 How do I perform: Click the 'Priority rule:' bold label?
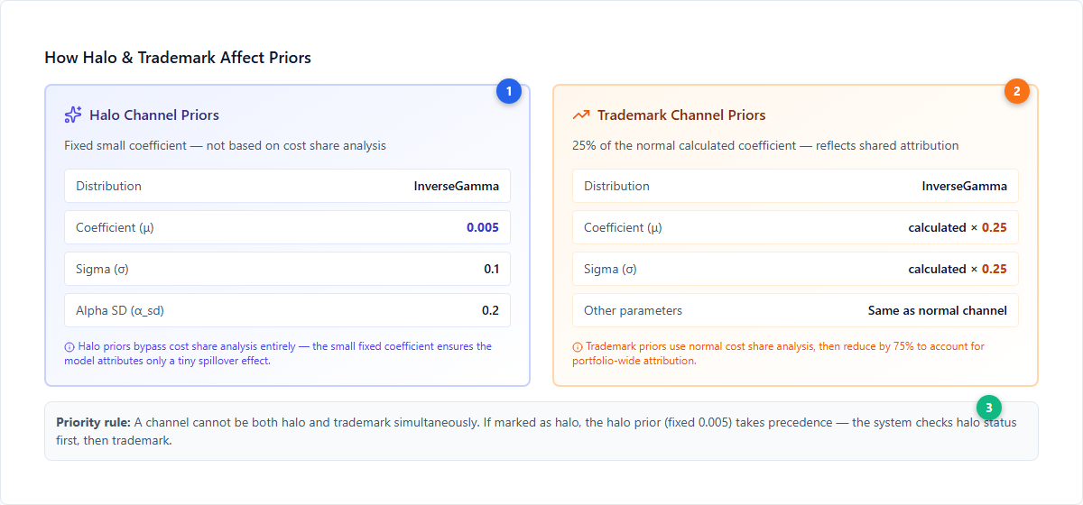(x=93, y=422)
